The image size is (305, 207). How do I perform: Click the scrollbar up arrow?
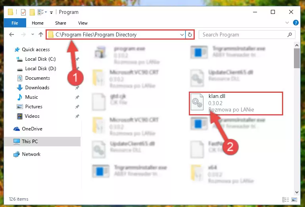[297, 45]
